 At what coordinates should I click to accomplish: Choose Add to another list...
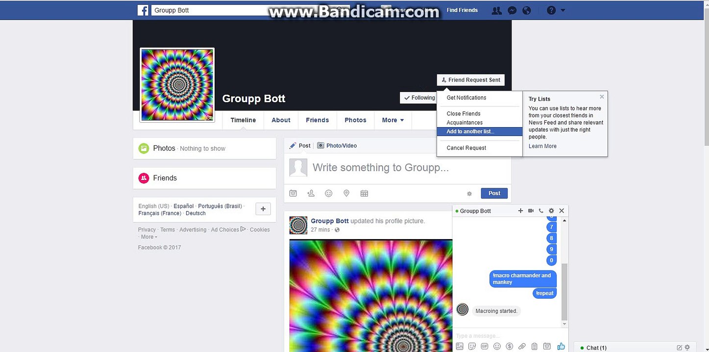click(x=480, y=132)
